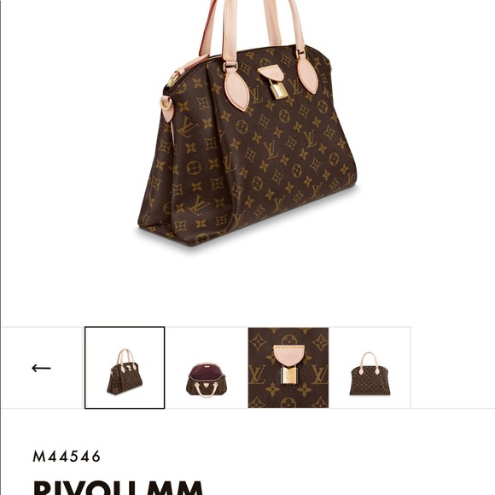
Task: Click the main Rivoli bag product image
Action: [x=247, y=123]
